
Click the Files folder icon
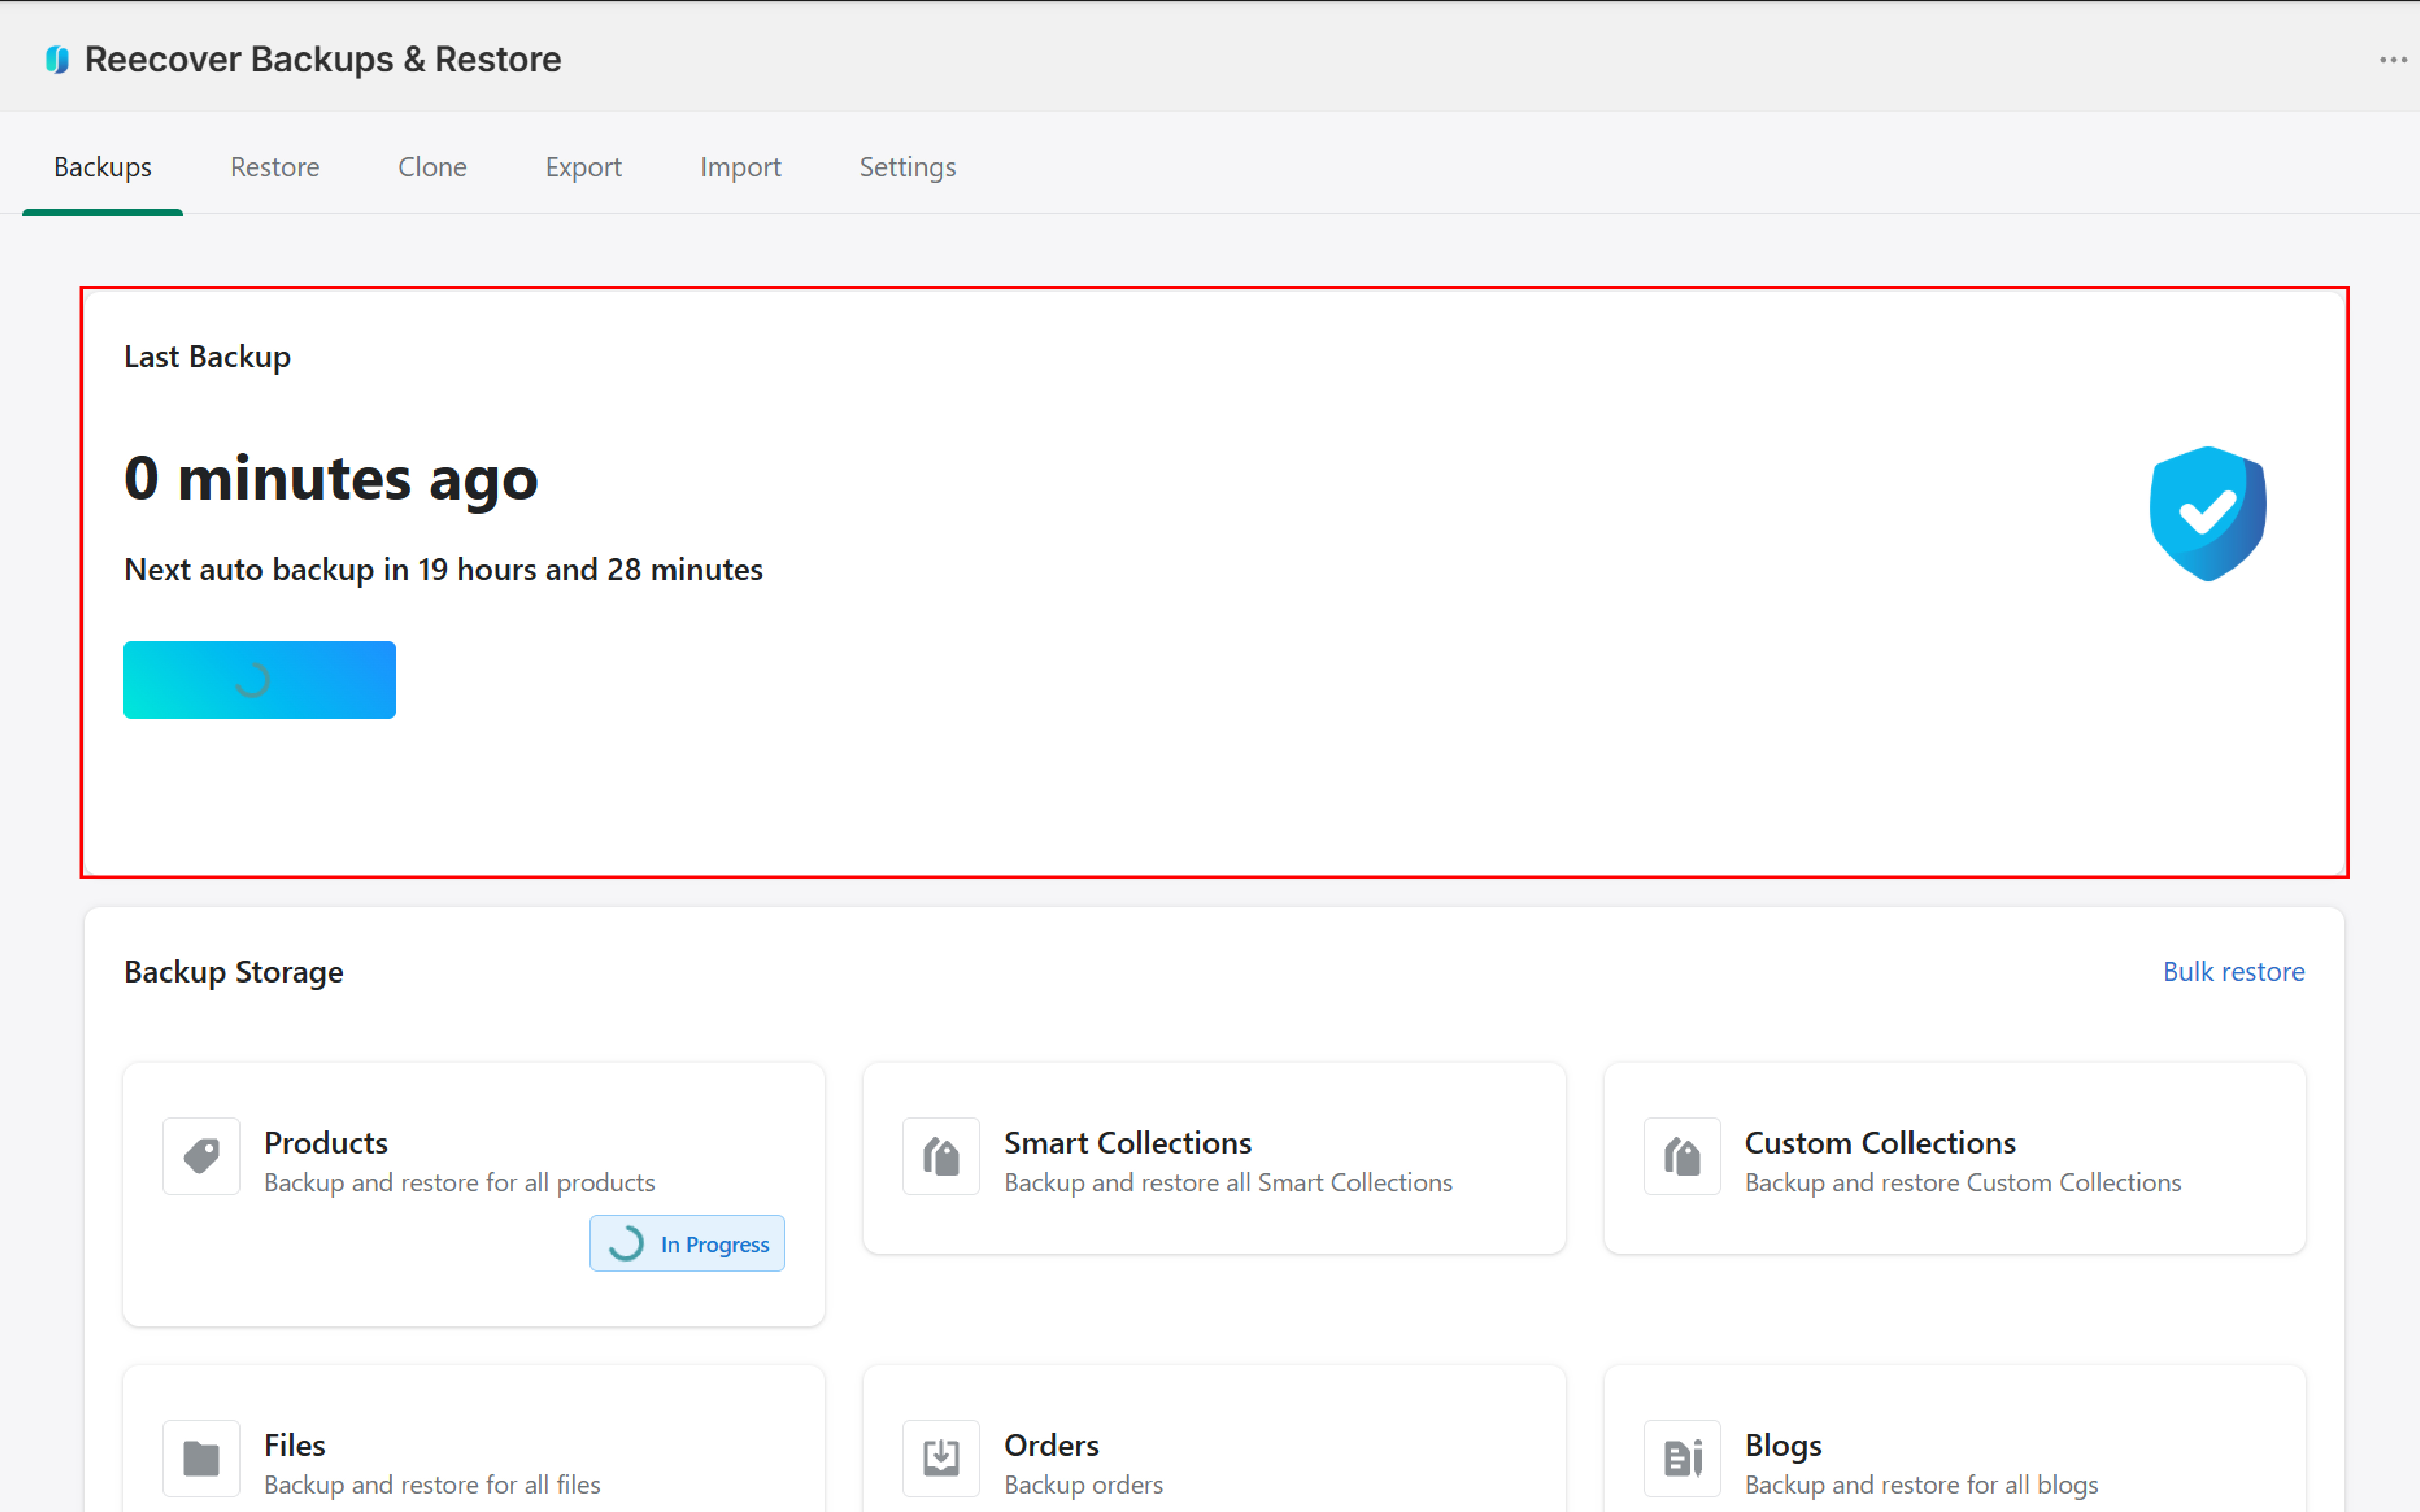(x=201, y=1458)
